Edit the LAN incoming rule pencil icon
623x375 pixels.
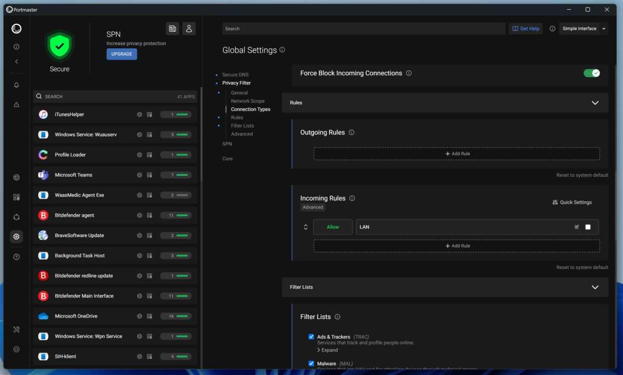pos(577,227)
